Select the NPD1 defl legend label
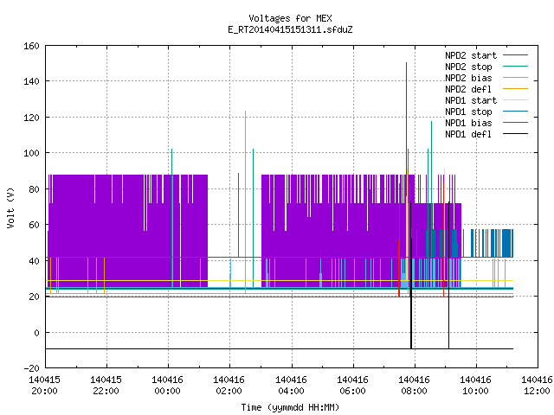554x415 pixels. (x=468, y=135)
